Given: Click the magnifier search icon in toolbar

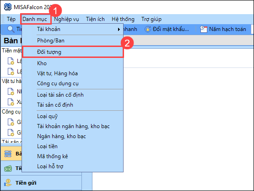Looking at the screenshot, I should pos(11,29).
